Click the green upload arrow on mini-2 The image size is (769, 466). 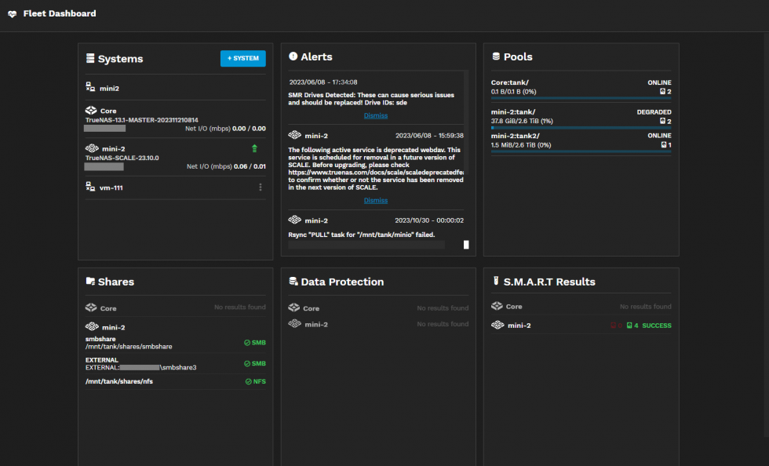(x=253, y=147)
